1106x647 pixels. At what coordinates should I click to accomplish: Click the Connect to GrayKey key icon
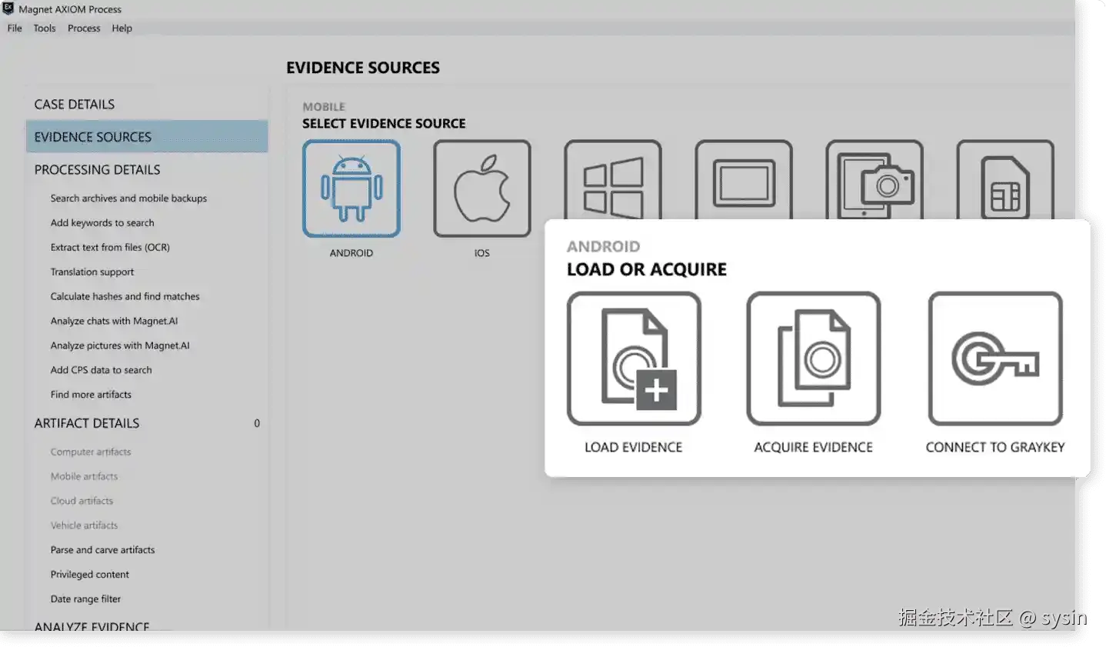pos(995,359)
